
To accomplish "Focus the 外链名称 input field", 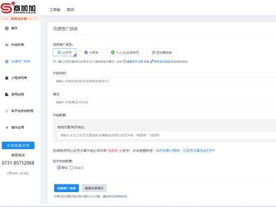I will tap(164, 81).
